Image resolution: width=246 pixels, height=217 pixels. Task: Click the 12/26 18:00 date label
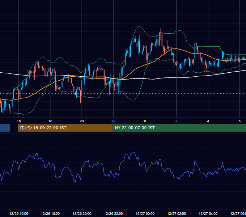(x=50, y=213)
